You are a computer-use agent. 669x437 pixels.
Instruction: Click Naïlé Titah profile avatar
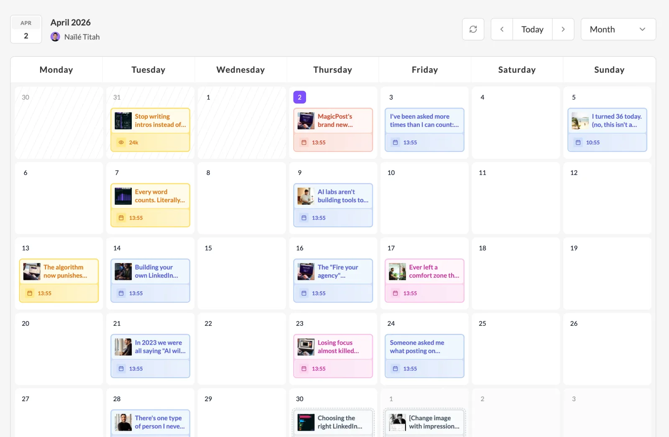[55, 37]
